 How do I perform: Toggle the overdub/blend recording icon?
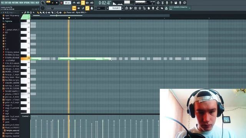[87, 3]
